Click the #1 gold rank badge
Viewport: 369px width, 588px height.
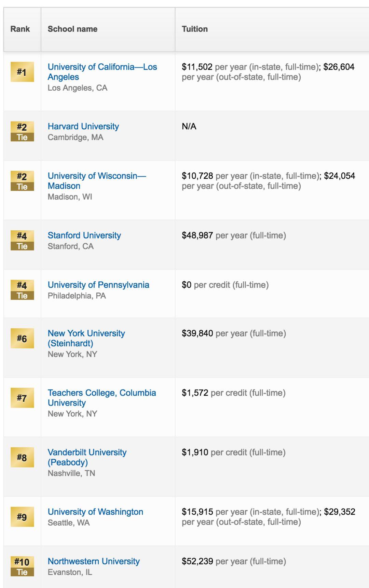22,72
